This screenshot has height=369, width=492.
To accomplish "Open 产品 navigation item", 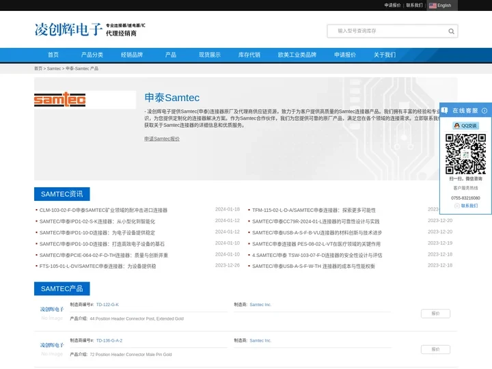I will [x=171, y=55].
